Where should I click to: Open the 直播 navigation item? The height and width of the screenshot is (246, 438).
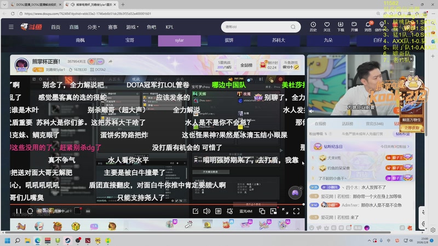(x=74, y=27)
